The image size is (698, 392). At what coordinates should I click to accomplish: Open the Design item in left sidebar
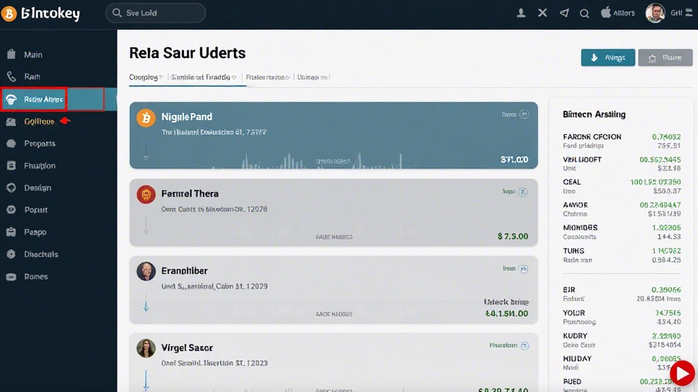tap(37, 188)
